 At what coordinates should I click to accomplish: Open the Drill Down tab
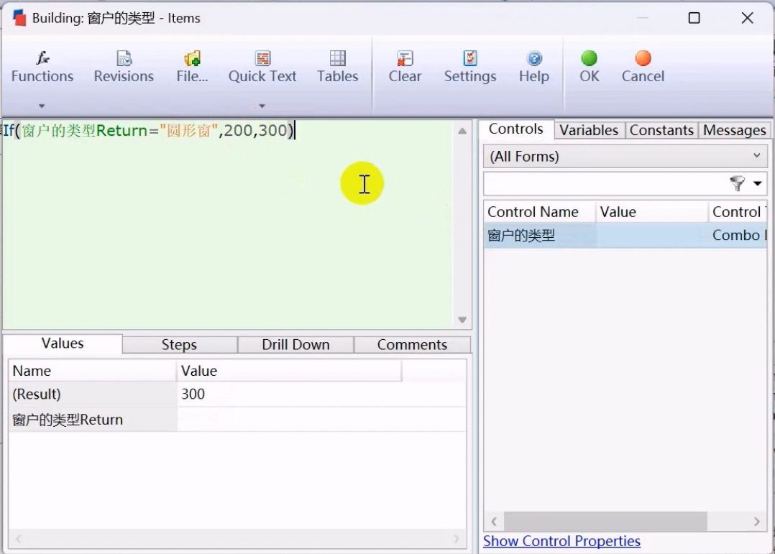(x=295, y=345)
